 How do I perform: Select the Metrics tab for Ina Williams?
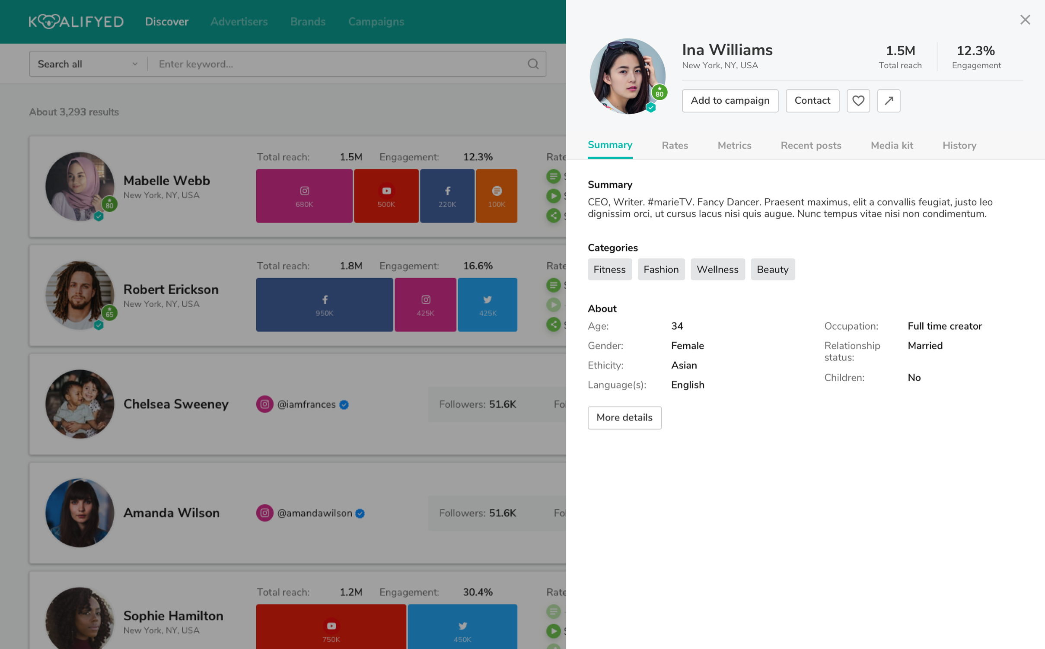tap(734, 146)
